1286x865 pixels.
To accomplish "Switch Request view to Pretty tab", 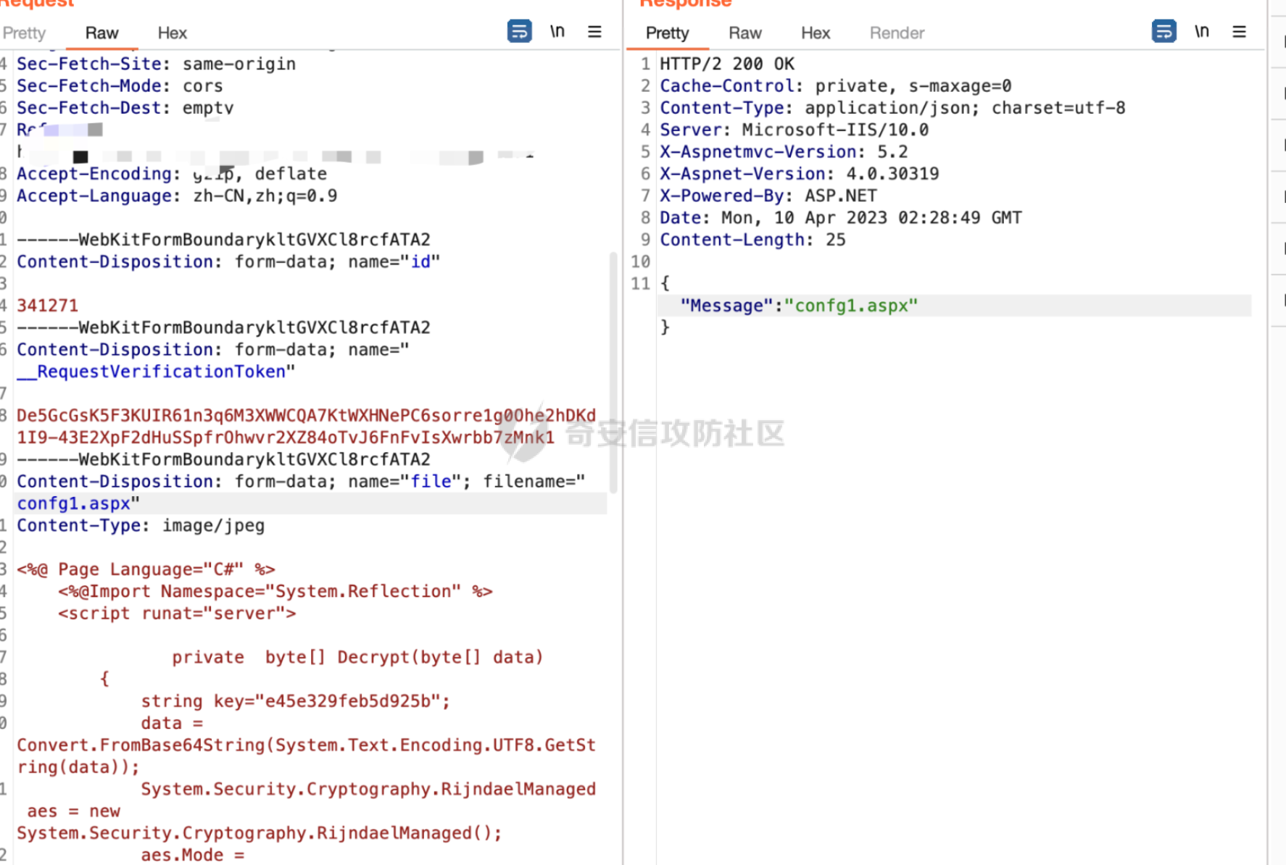I will point(24,33).
